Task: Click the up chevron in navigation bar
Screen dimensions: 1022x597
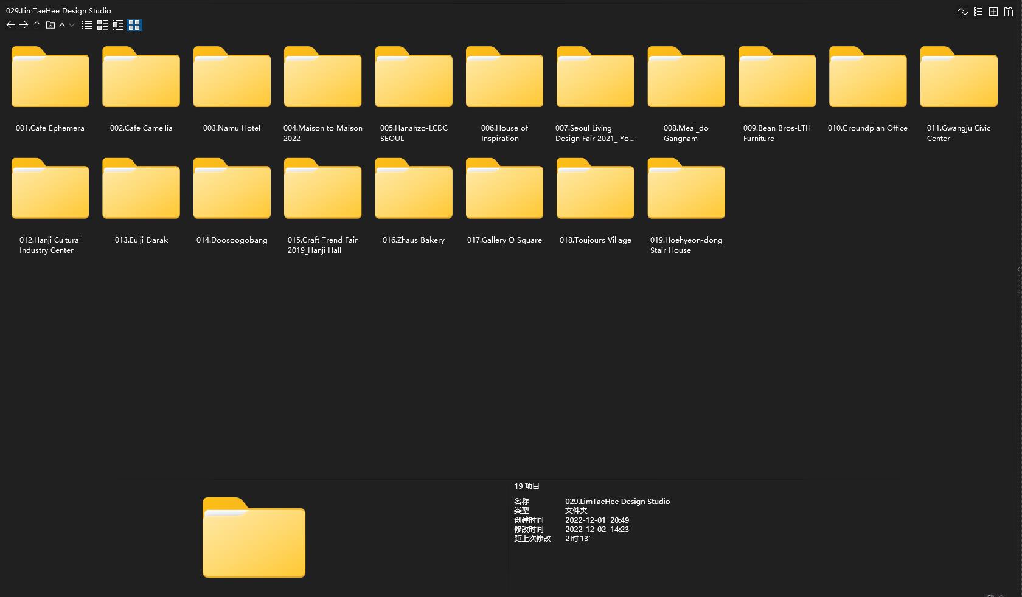Action: click(62, 25)
